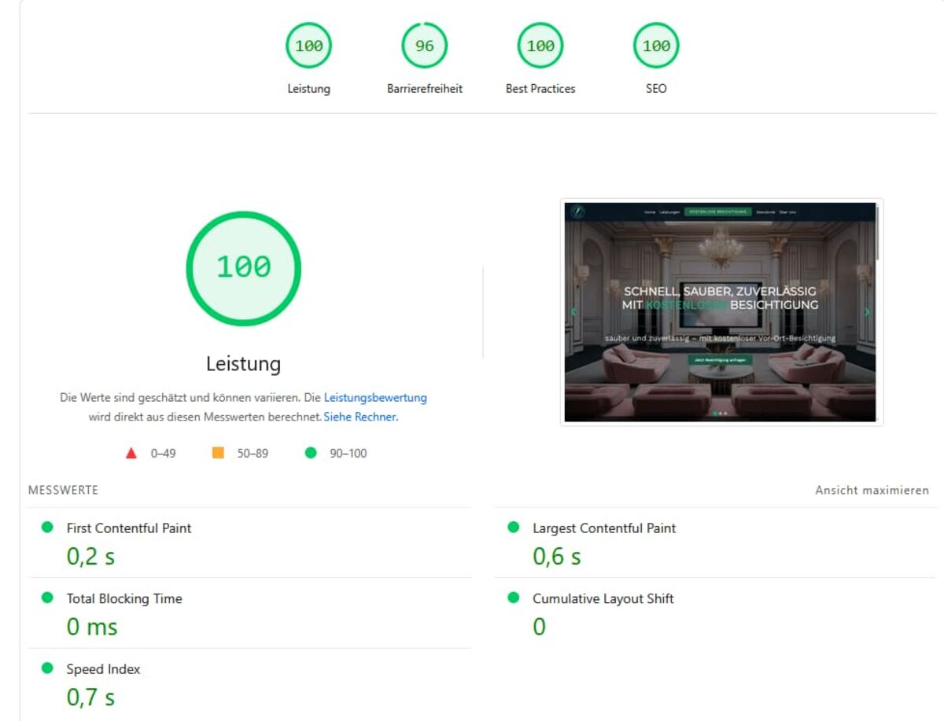Click the orange square 50–89 legend icon

(218, 453)
